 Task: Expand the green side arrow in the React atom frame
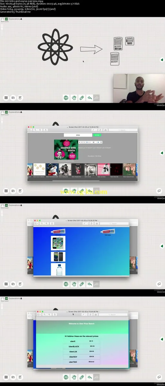pos(162,60)
